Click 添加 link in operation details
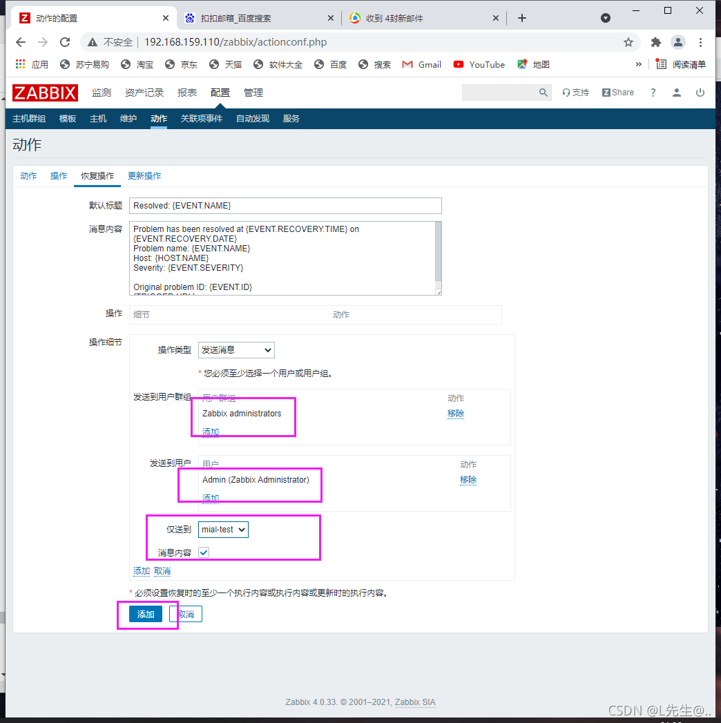 pos(142,571)
